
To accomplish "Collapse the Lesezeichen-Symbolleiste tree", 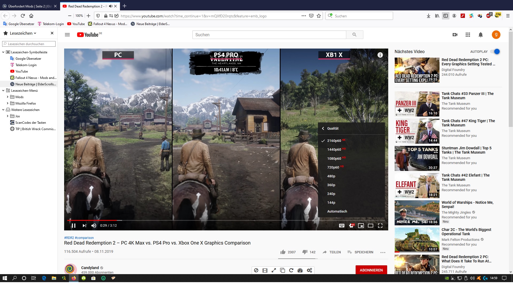I will pyautogui.click(x=3, y=52).
